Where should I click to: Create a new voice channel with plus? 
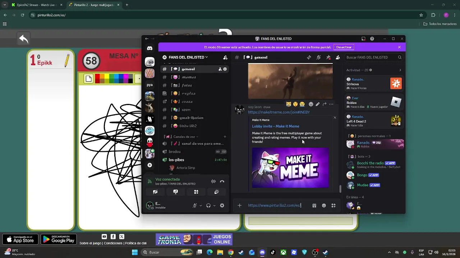[225, 137]
